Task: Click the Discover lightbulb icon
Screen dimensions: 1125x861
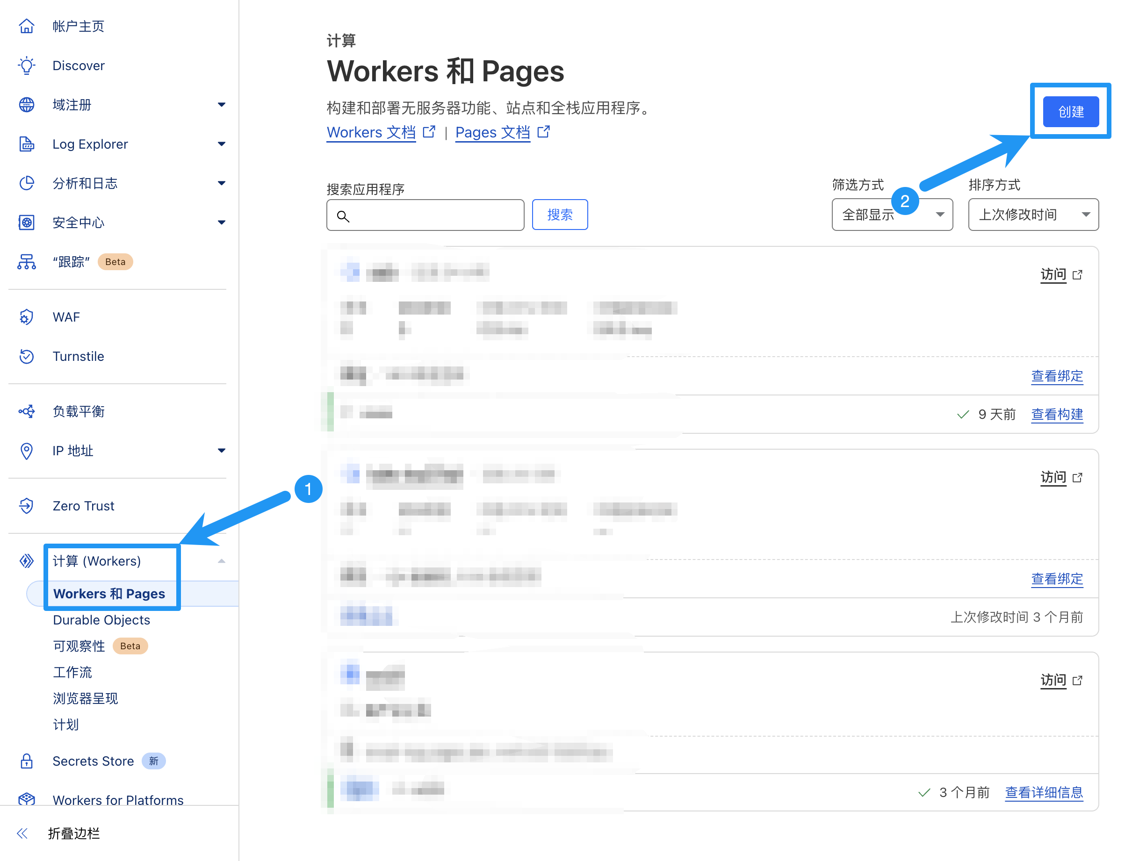Action: [27, 65]
